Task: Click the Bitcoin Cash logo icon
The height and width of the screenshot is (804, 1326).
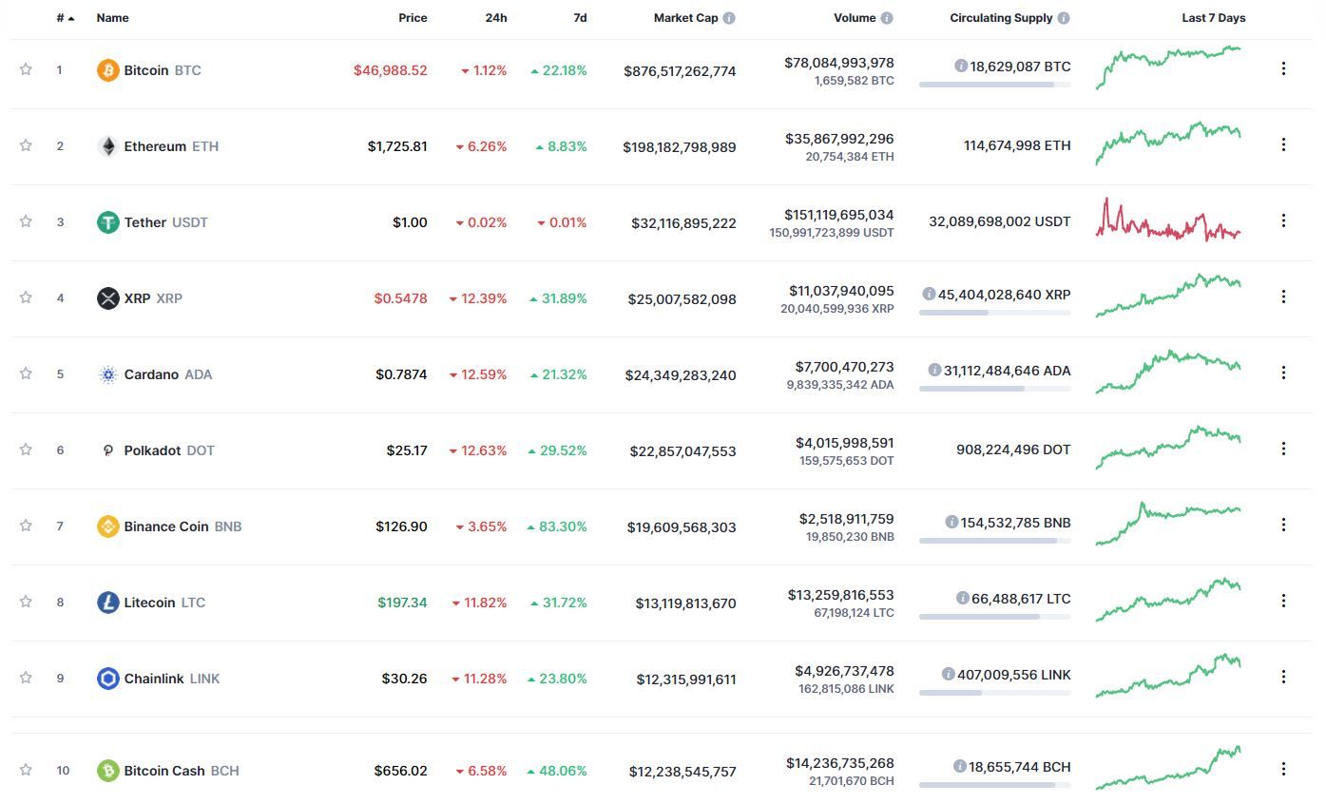Action: 108,771
